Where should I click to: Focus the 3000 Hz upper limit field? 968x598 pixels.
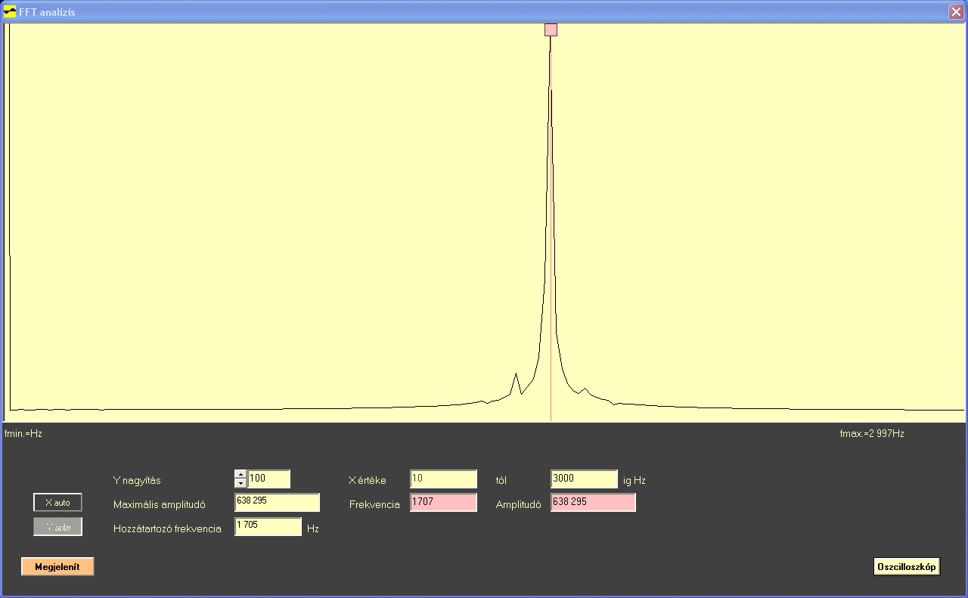[x=584, y=479]
